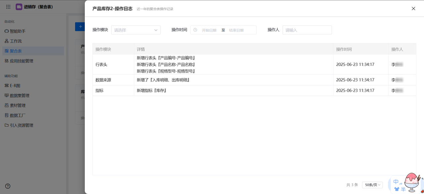Click the blue plus add button
This screenshot has width=424, height=194.
pyautogui.click(x=80, y=26)
